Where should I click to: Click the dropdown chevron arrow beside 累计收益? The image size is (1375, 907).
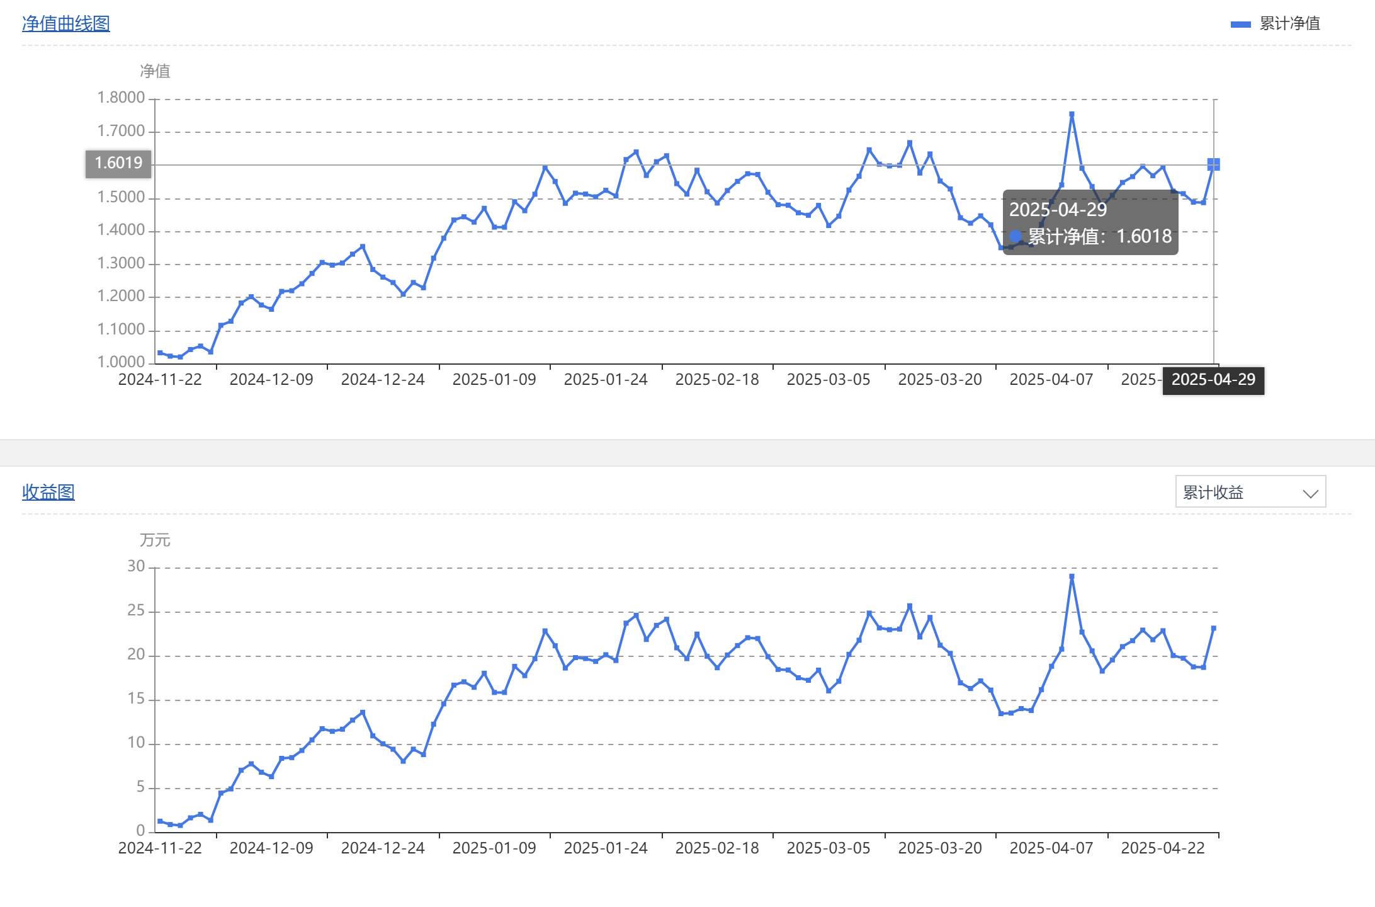tap(1310, 493)
